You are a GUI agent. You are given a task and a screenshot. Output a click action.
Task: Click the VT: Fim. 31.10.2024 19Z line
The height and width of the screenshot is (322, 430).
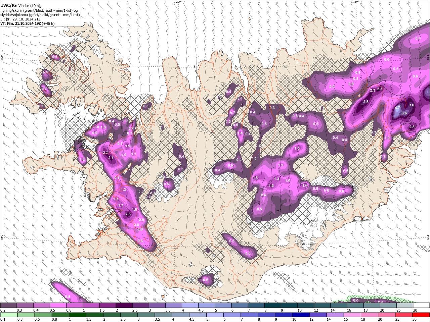(28, 23)
